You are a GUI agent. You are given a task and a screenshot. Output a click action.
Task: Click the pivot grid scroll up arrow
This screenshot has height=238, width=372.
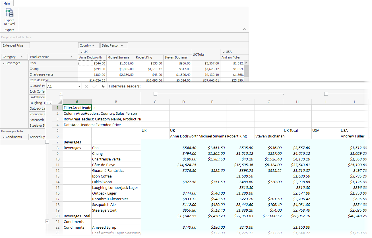(247, 63)
